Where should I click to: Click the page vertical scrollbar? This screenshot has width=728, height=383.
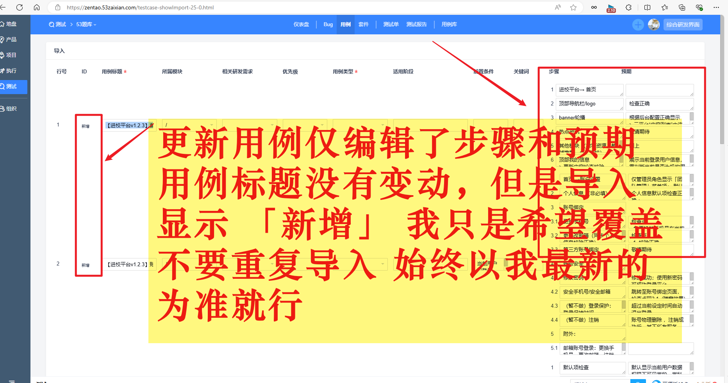(x=722, y=80)
